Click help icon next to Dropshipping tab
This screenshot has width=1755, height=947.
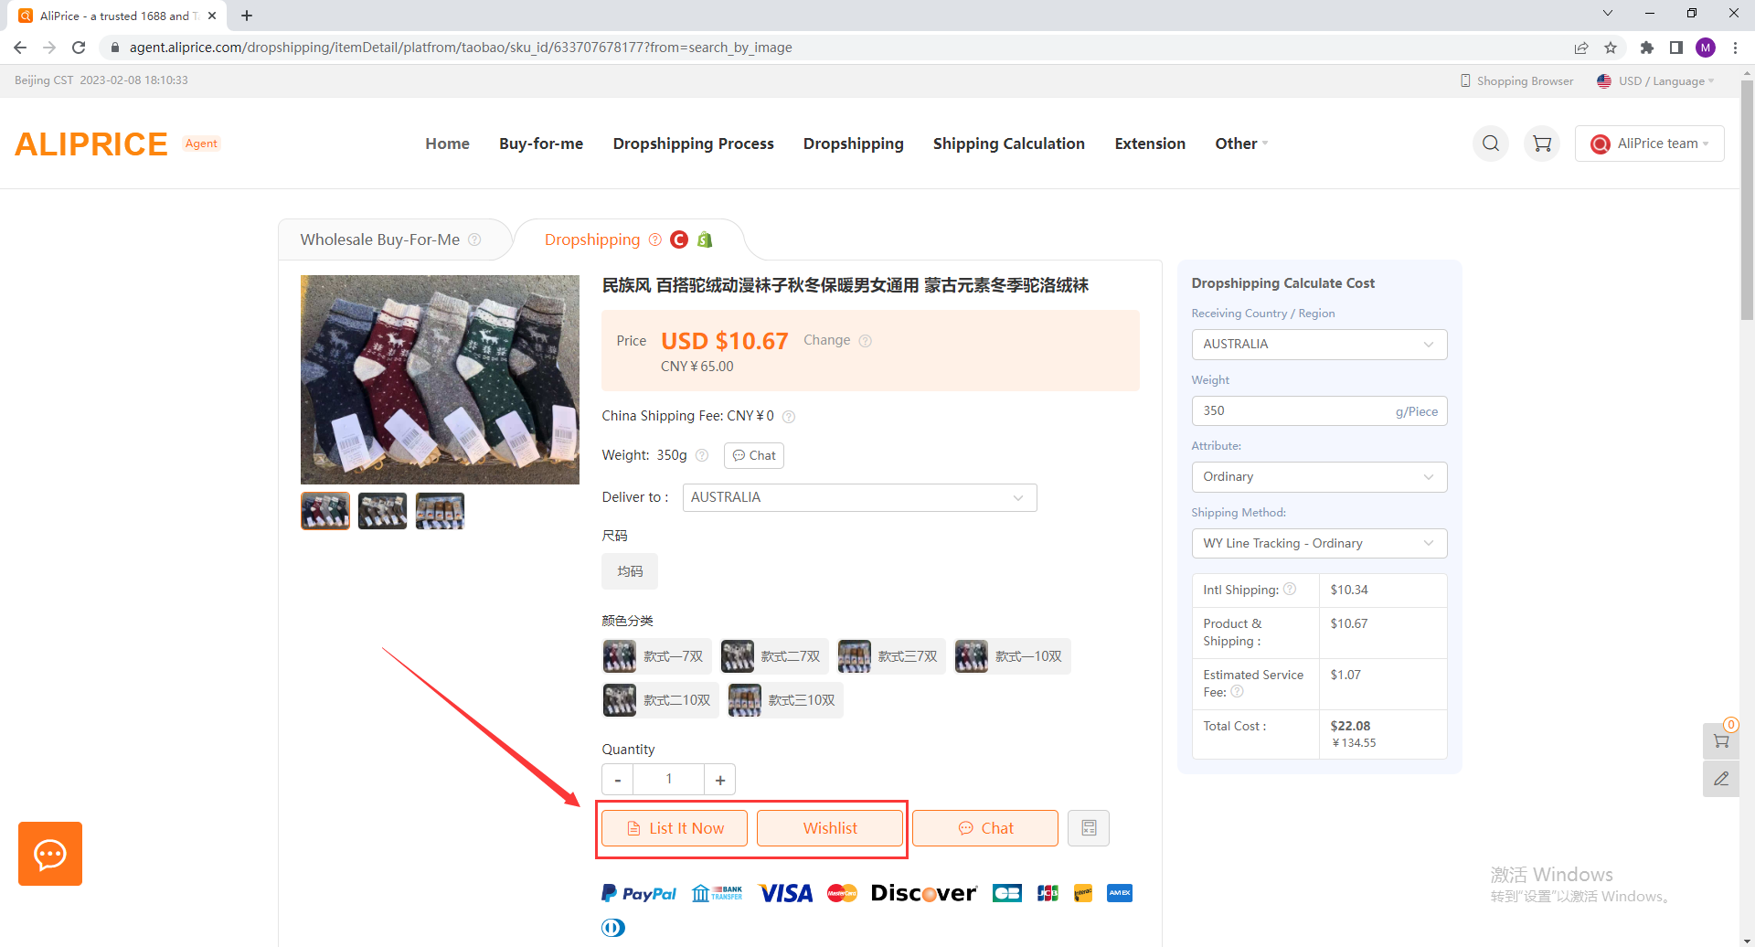coord(655,239)
